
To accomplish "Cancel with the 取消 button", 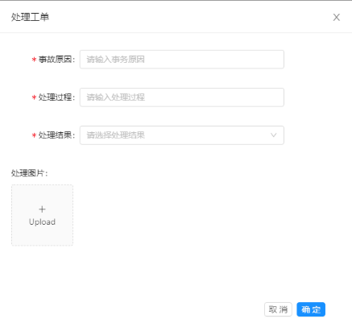I will click(x=278, y=309).
